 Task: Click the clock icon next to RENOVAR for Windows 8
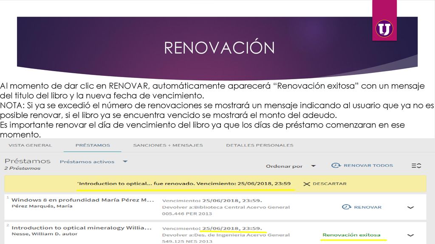346,207
